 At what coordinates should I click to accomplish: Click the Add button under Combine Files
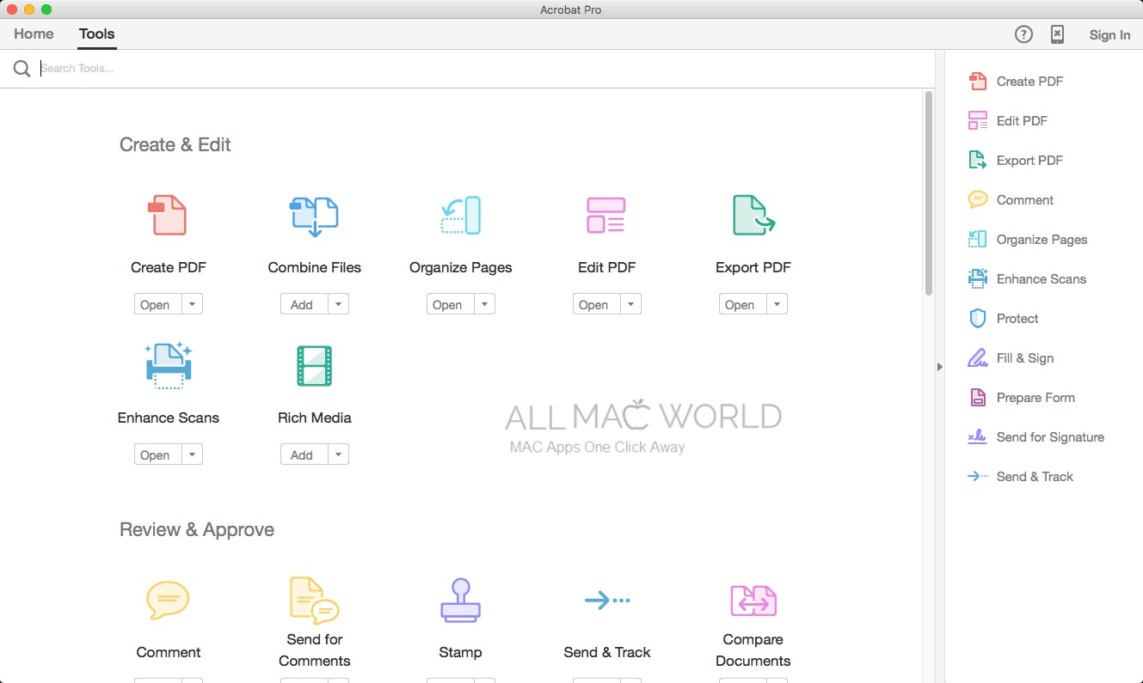click(304, 305)
